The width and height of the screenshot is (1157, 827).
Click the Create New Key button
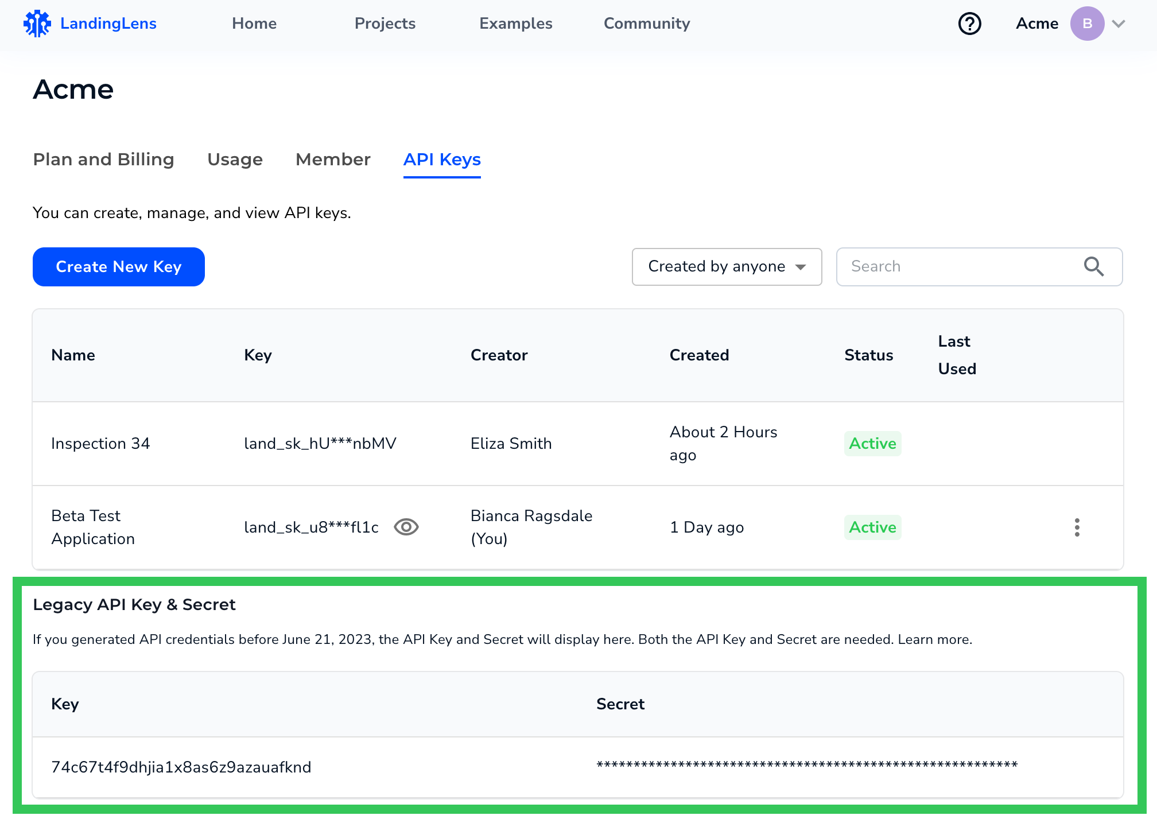point(119,266)
